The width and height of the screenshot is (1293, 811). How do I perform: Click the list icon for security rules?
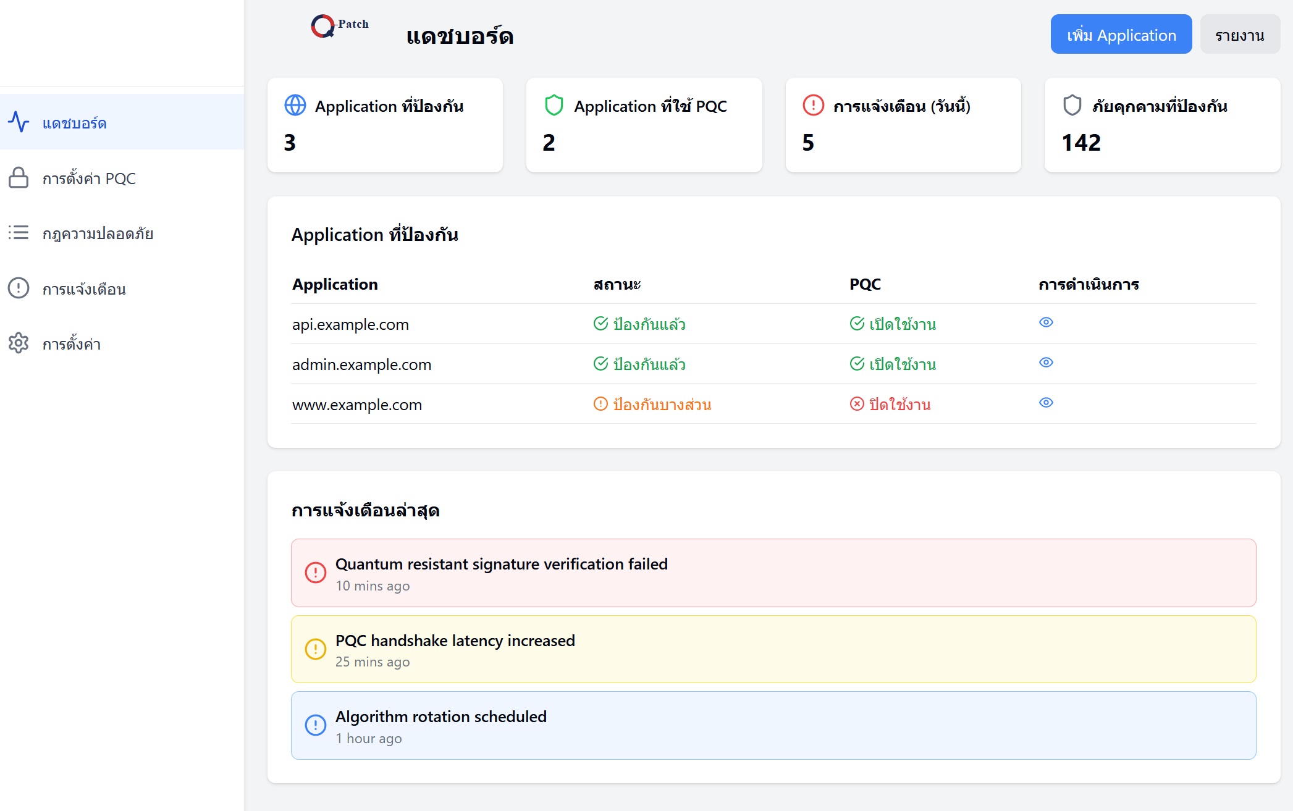19,233
